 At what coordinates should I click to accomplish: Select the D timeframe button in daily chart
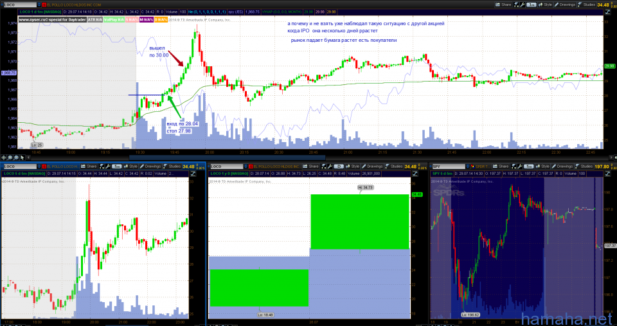click(339, 167)
